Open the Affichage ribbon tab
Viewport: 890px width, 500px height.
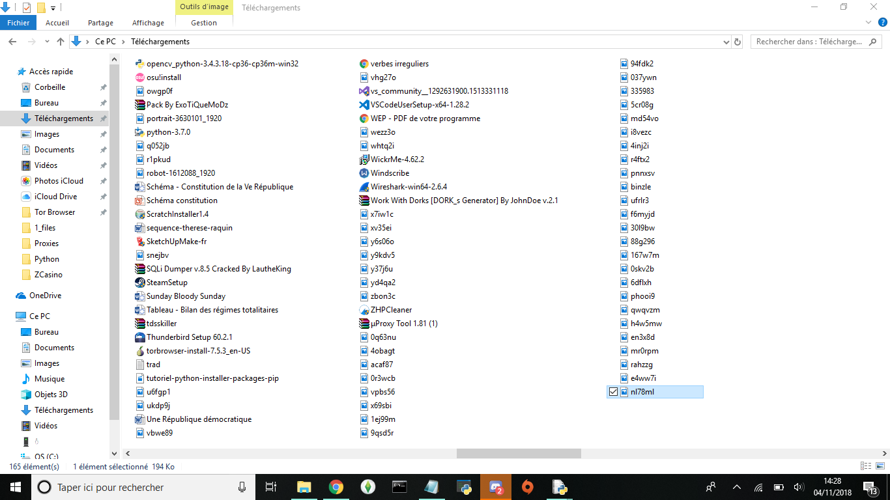(x=148, y=23)
